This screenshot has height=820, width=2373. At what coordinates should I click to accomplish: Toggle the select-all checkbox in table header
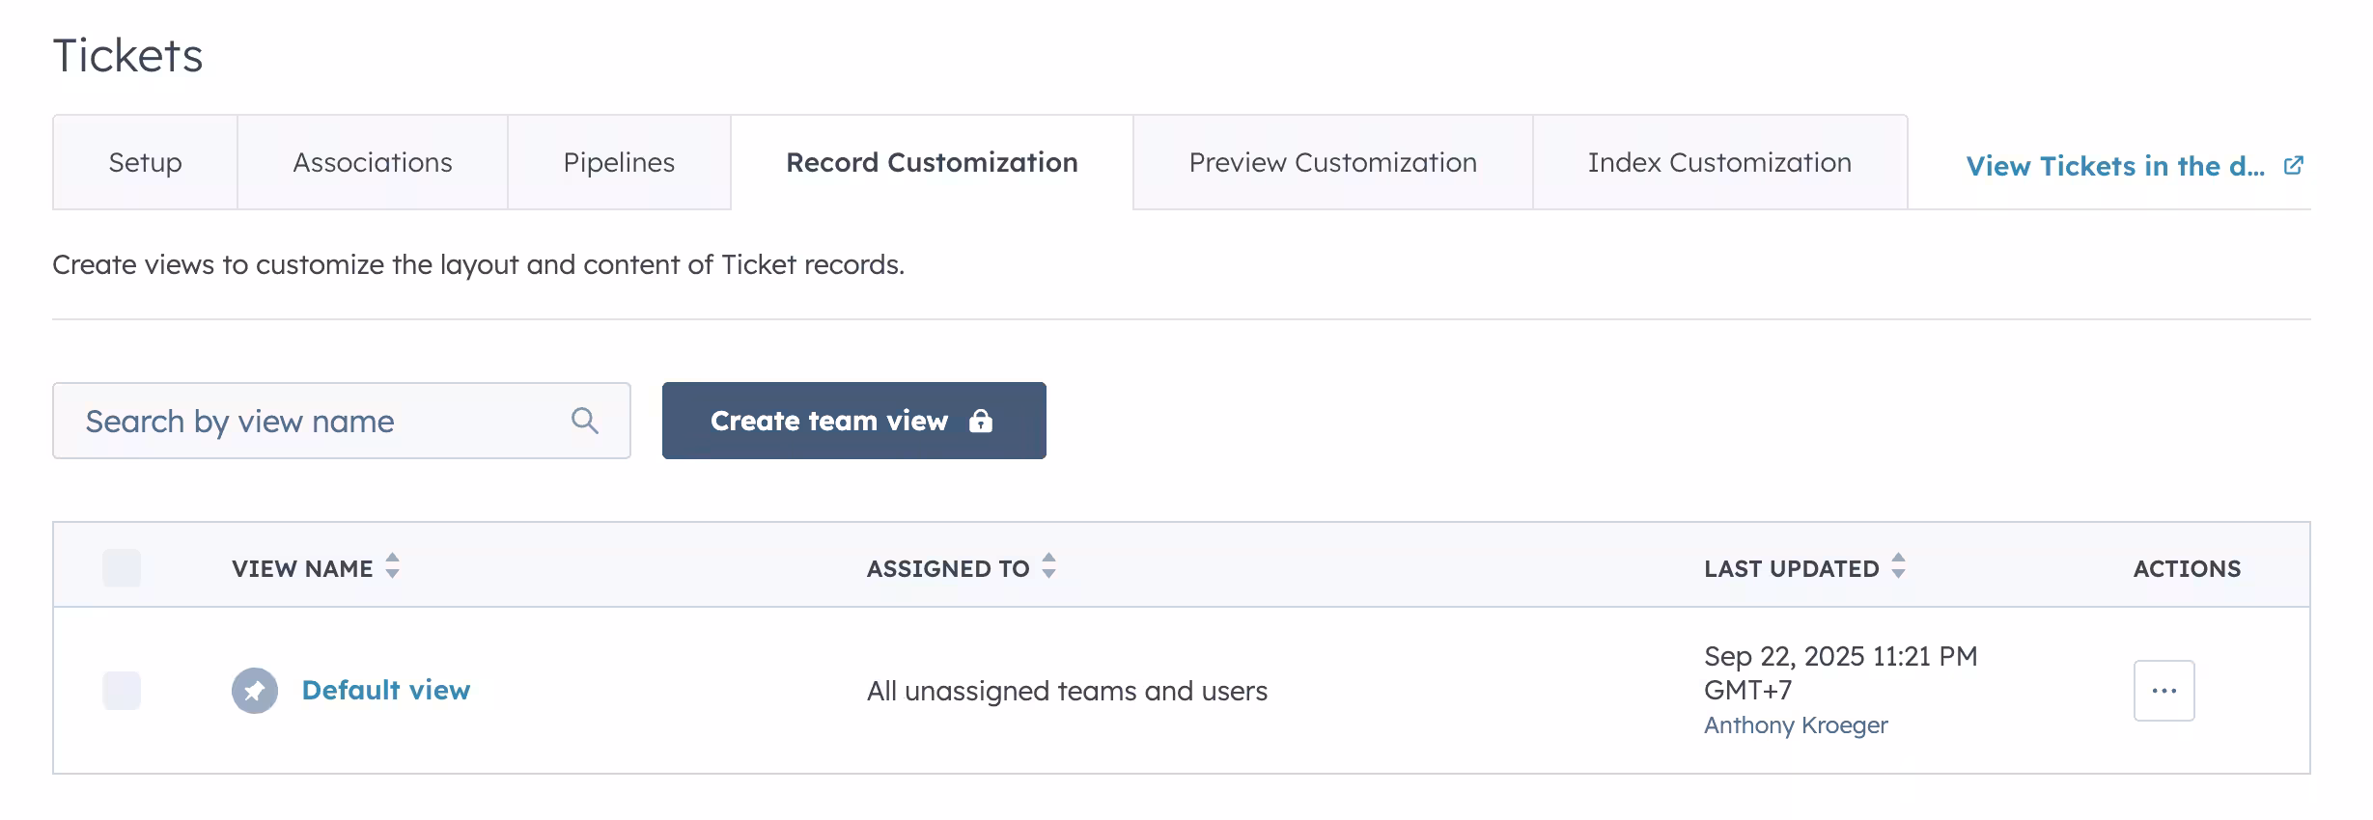point(122,568)
